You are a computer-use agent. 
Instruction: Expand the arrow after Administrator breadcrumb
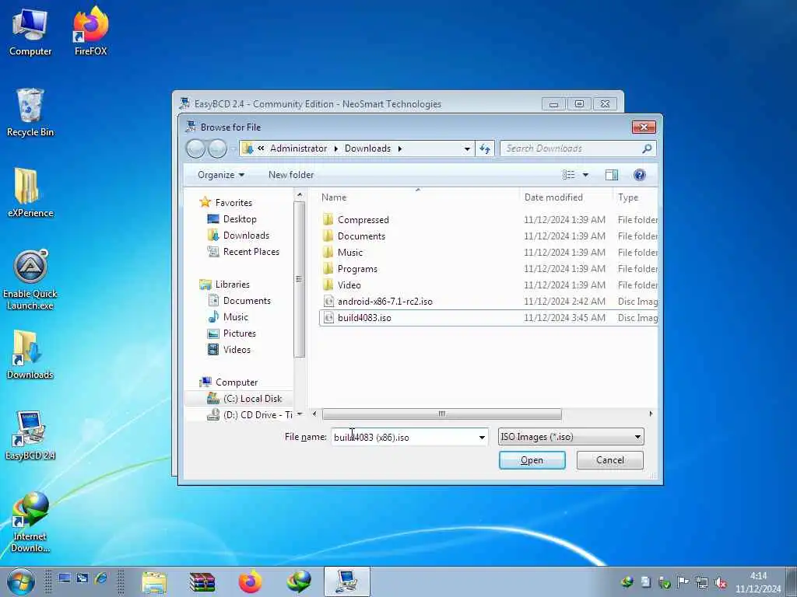[336, 148]
